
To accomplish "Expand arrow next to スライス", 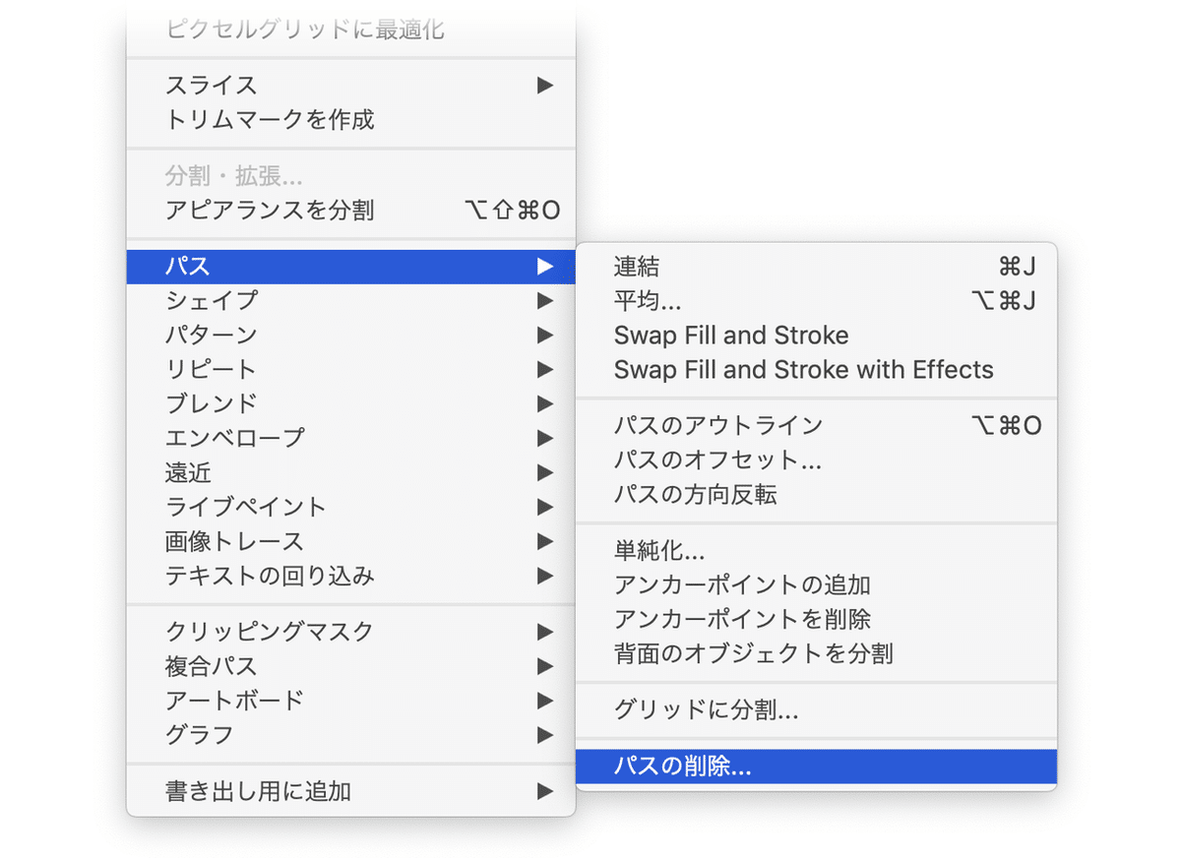I will [544, 86].
